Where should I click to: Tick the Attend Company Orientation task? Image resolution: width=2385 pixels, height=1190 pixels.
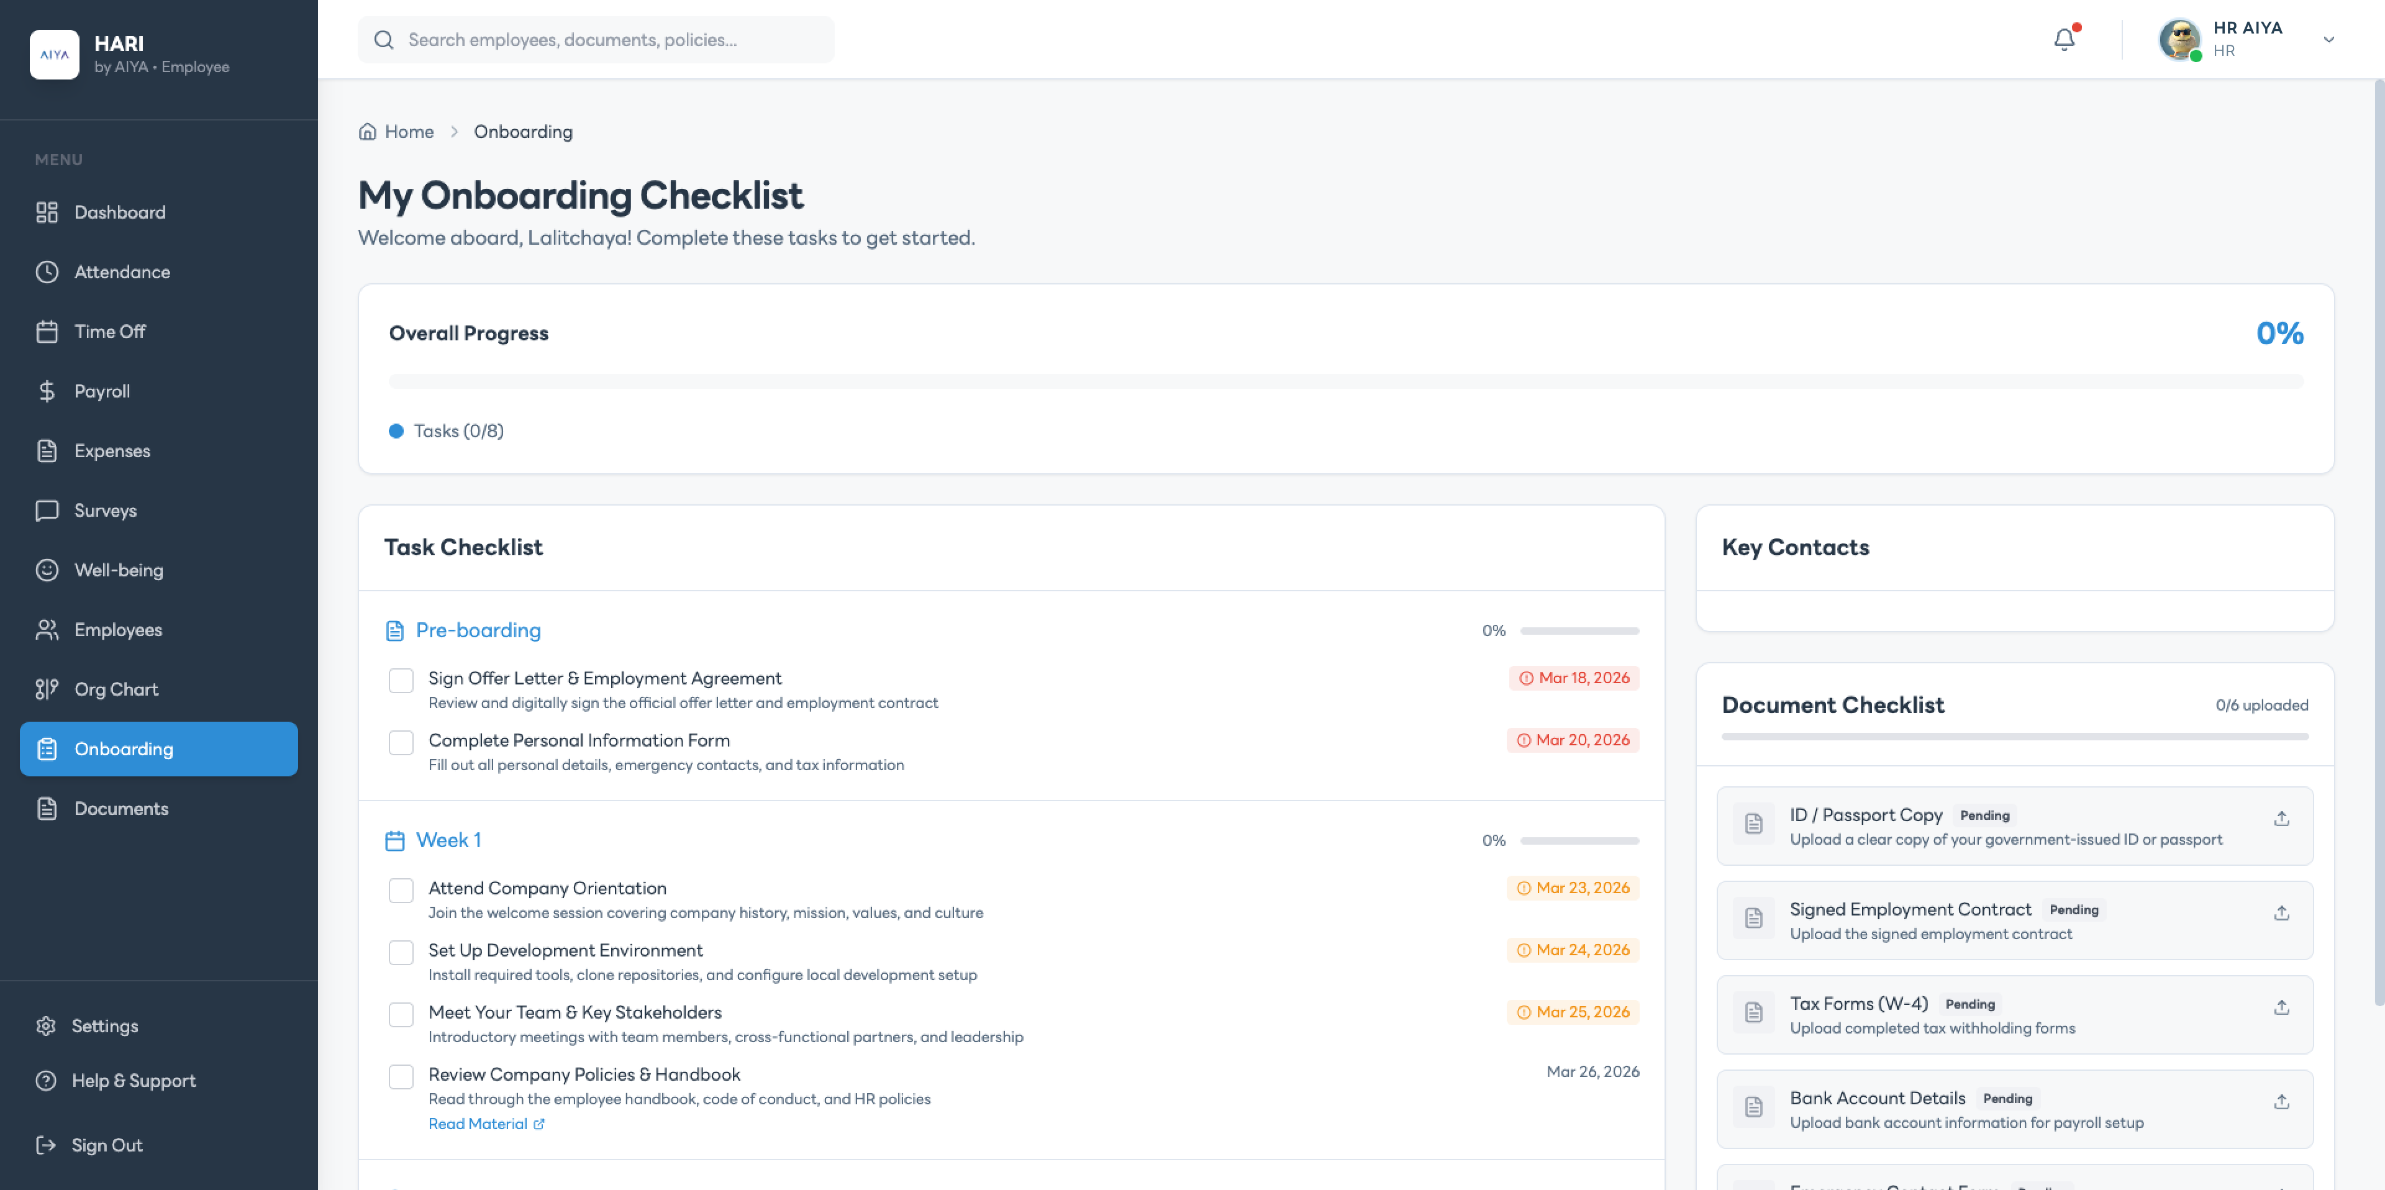coord(401,890)
